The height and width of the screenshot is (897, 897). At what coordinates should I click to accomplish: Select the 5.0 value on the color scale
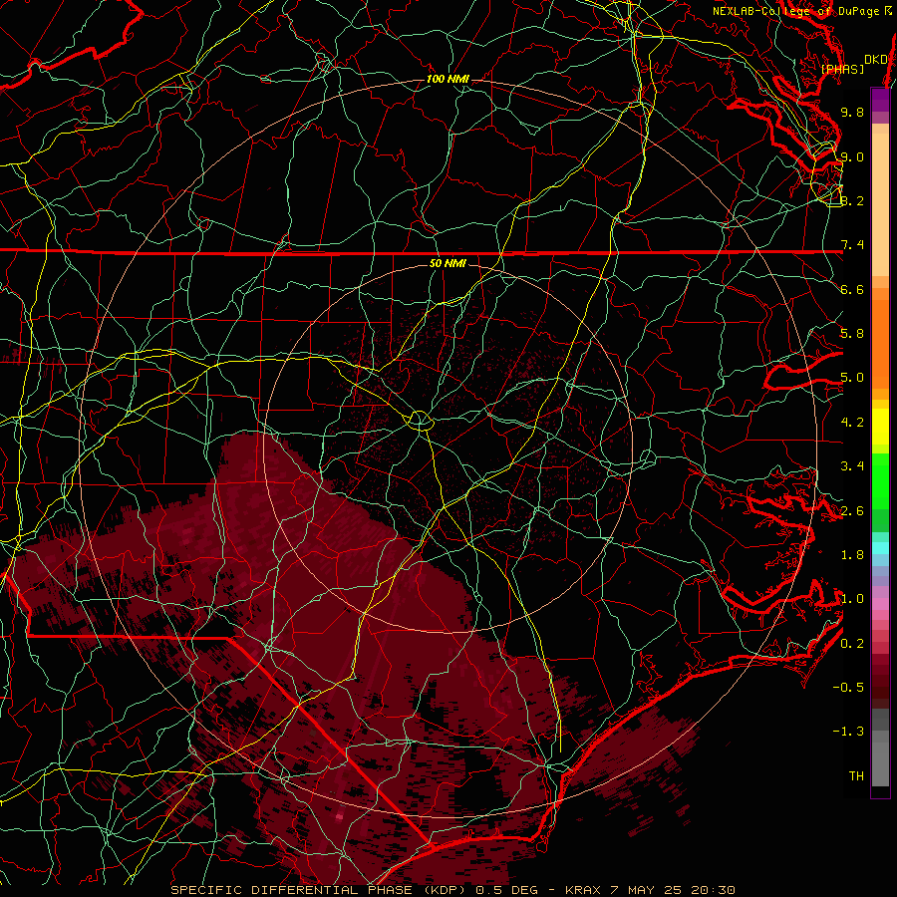click(x=852, y=378)
